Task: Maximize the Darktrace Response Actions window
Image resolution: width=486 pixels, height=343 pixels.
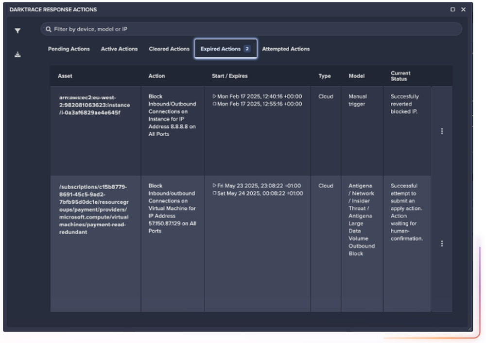Action: point(452,10)
